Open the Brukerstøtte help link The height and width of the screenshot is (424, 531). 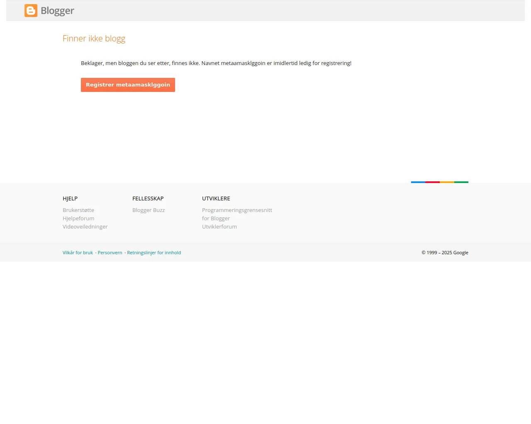tap(78, 210)
